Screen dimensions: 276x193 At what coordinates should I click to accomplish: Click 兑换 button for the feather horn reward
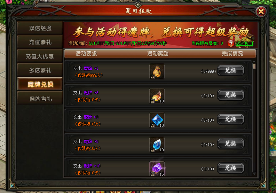tap(231, 95)
